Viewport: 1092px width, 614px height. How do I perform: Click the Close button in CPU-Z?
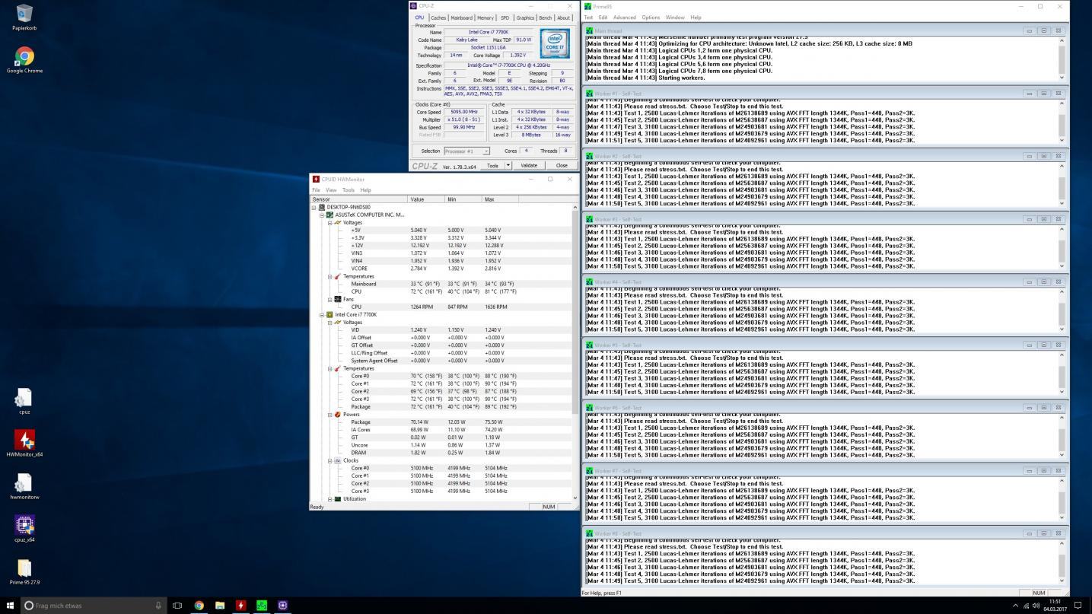[x=562, y=165]
